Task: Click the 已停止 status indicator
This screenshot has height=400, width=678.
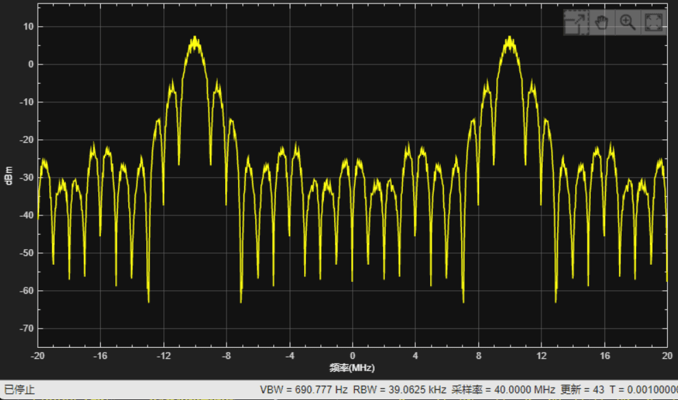Action: 19,390
